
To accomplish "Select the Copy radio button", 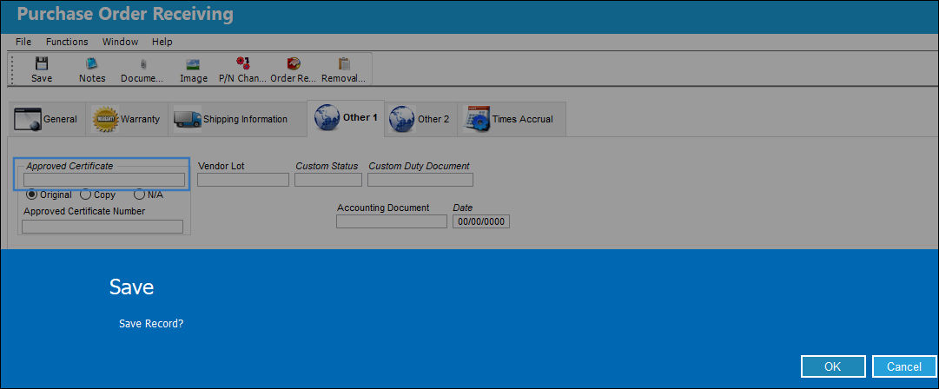I will [85, 194].
